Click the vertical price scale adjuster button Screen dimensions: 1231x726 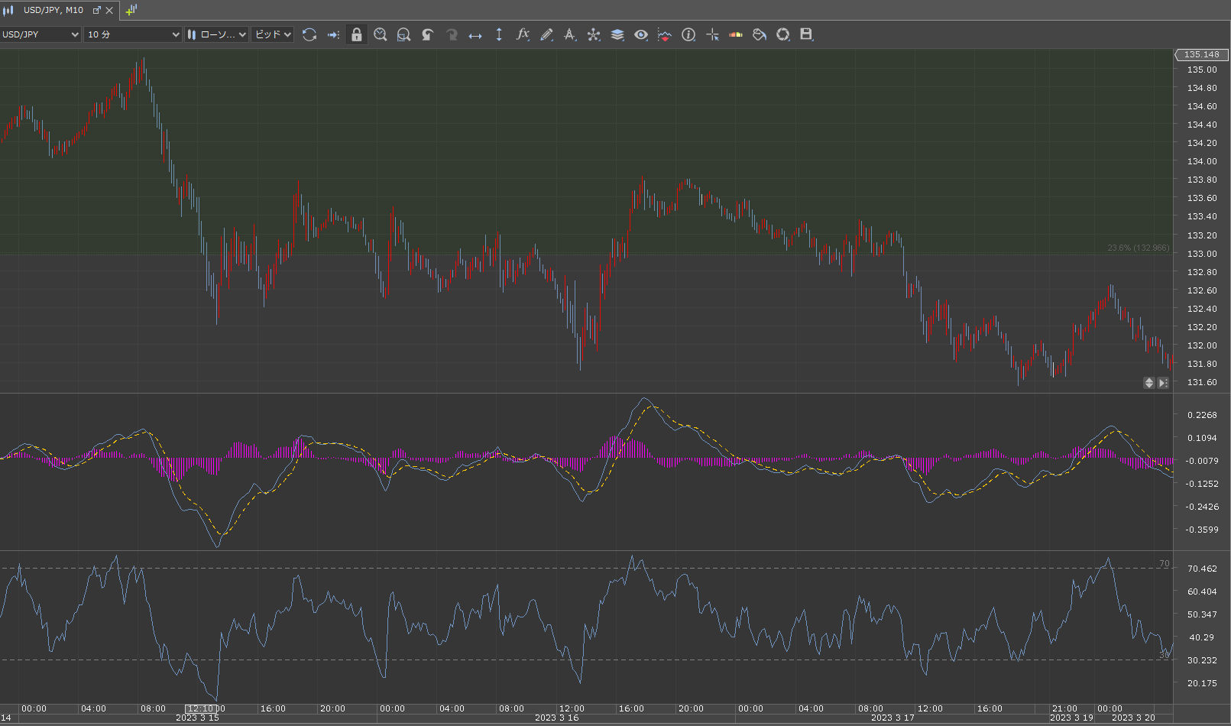[1148, 383]
